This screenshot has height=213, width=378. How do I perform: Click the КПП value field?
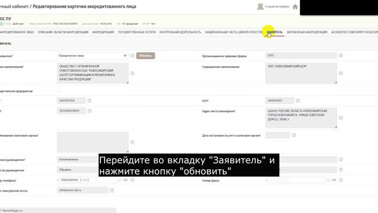tap(279, 101)
